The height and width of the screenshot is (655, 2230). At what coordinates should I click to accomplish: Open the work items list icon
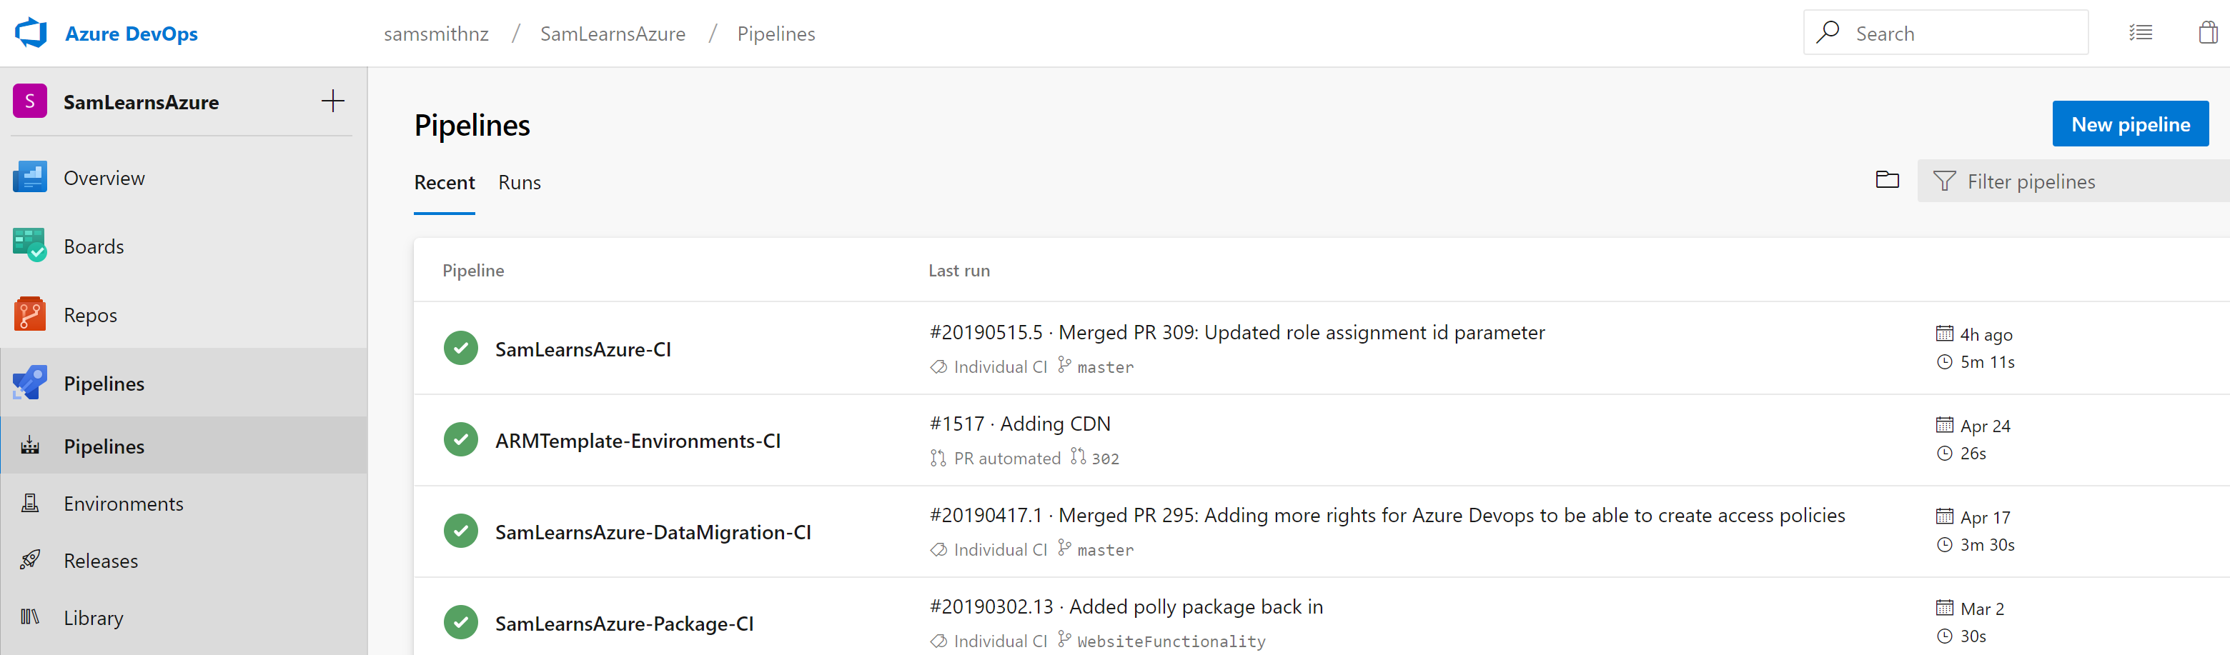coord(2141,33)
